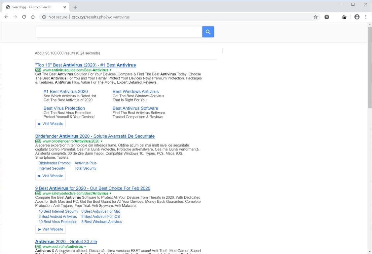The width and height of the screenshot is (372, 254).
Task: Open the 10 Best Internet Security sitelink
Action: coord(58,211)
